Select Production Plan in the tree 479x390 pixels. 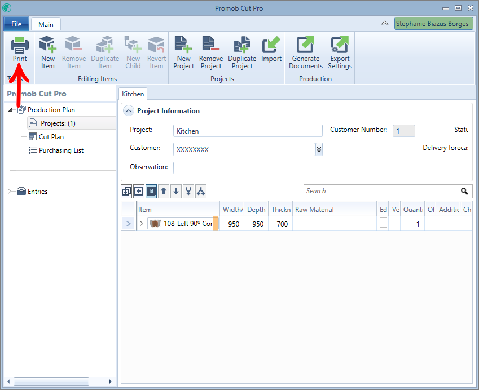(51, 109)
